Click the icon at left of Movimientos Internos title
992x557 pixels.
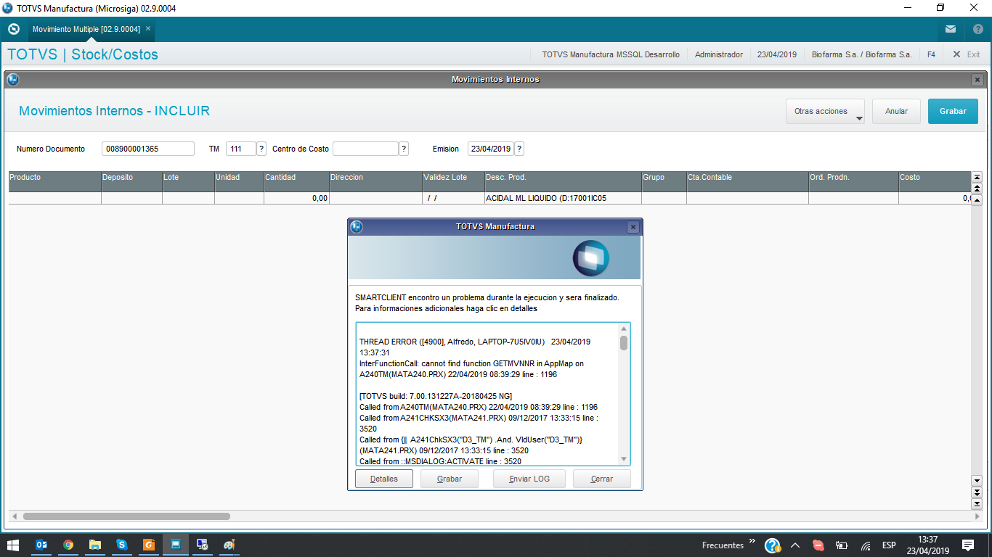click(12, 79)
